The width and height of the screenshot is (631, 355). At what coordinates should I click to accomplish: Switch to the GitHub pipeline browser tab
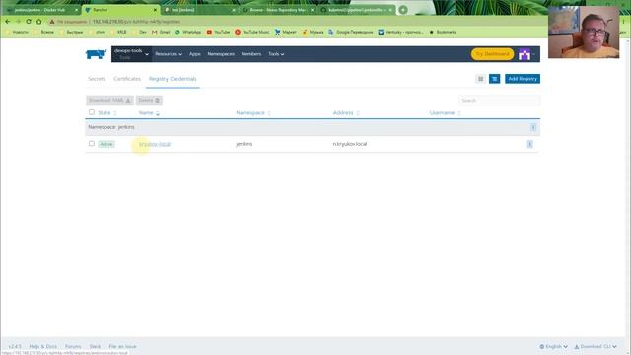(x=356, y=10)
